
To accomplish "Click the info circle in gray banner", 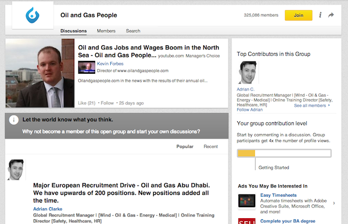I will pos(14,120).
